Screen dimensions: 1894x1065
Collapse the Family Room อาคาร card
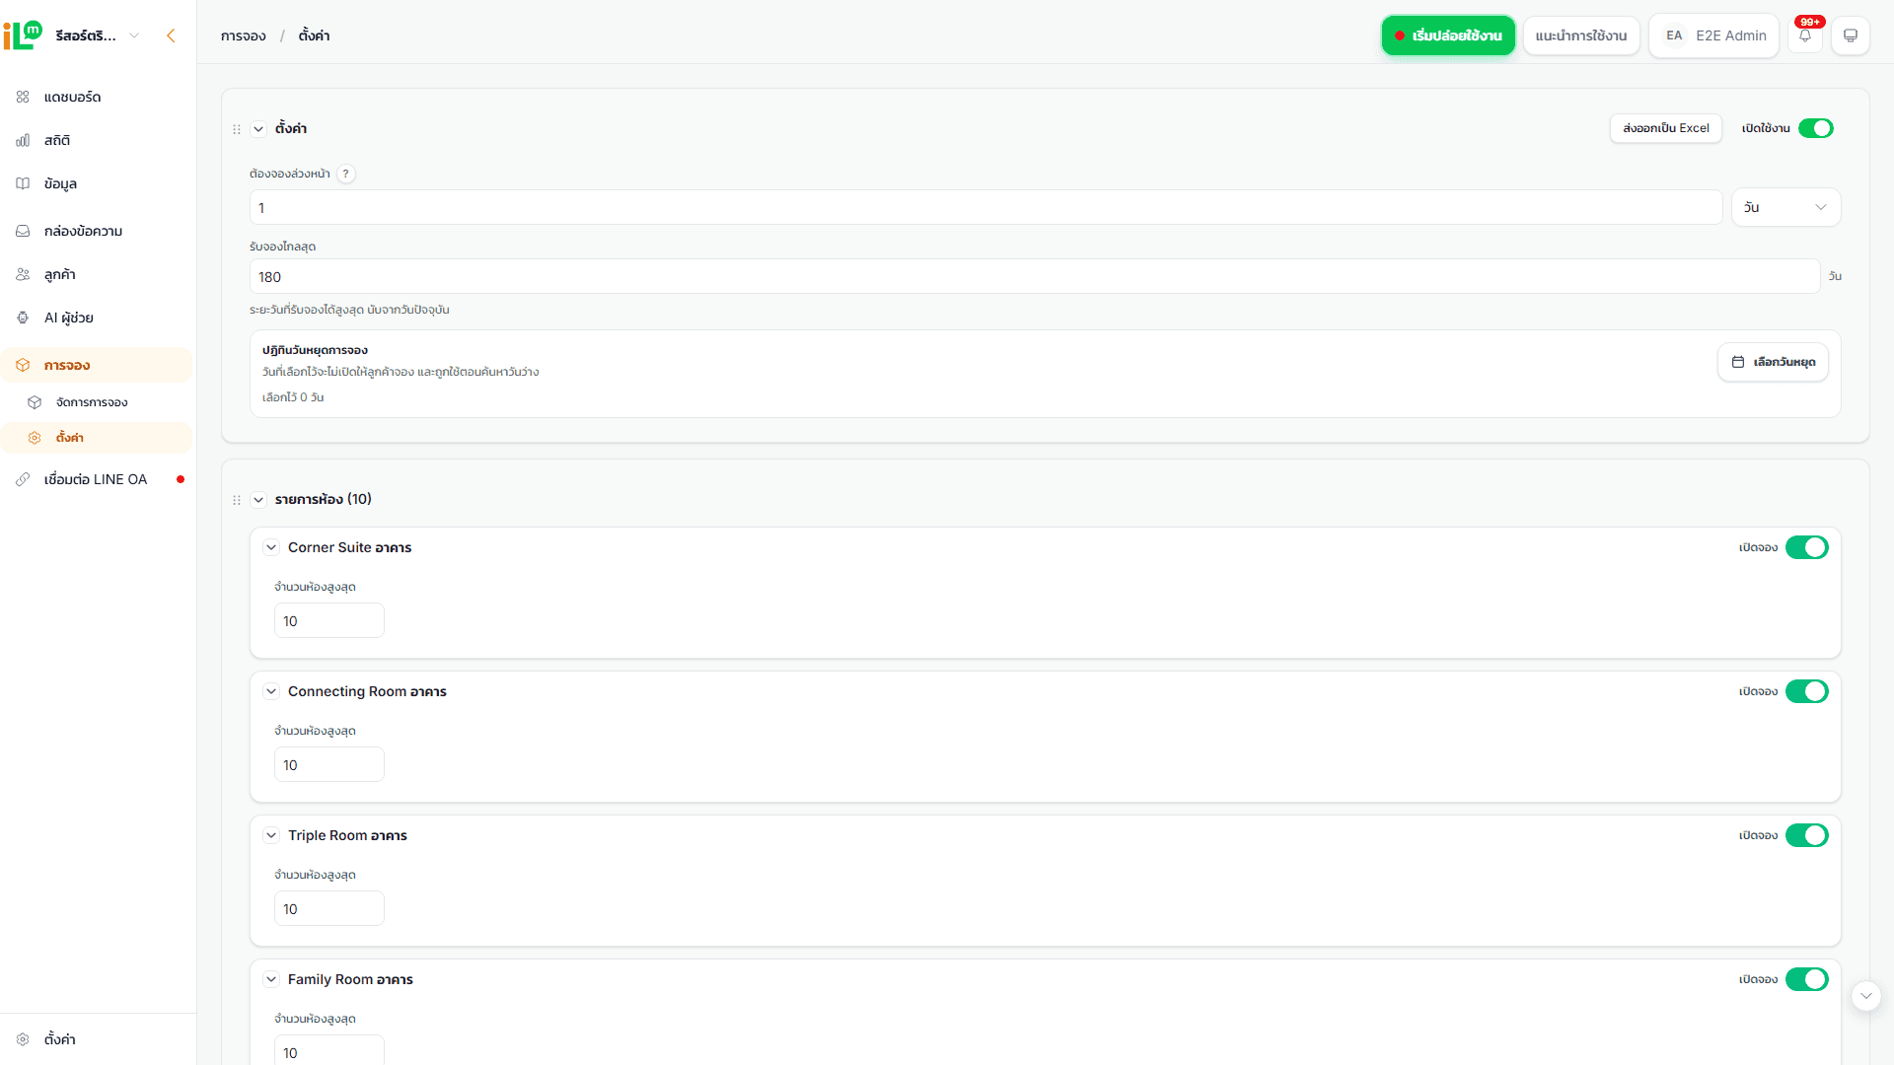271,979
